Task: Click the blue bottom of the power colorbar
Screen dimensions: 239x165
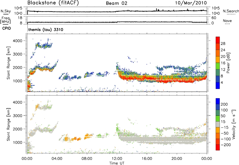Action: (218, 85)
